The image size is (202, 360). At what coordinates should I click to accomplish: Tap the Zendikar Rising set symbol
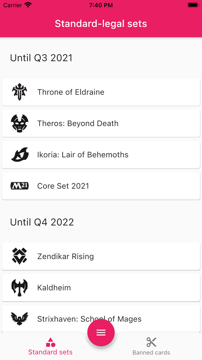(19, 256)
